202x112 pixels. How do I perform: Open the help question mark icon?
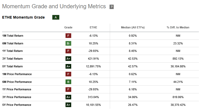112,7
